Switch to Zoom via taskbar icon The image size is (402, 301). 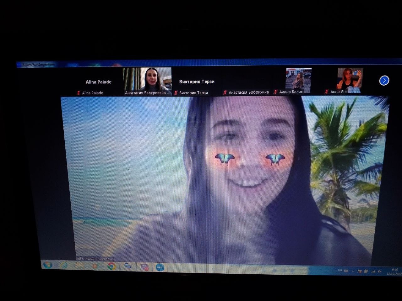[160, 267]
